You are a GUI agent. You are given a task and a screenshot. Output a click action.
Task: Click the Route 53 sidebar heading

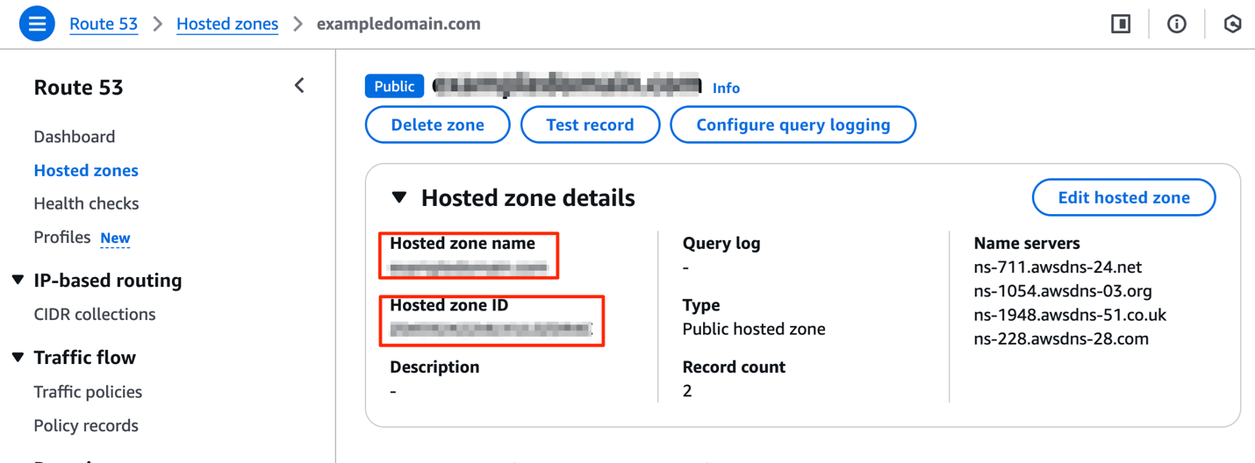[78, 87]
